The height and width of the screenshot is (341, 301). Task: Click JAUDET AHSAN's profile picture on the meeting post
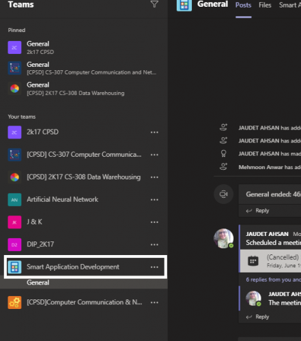[224, 239]
